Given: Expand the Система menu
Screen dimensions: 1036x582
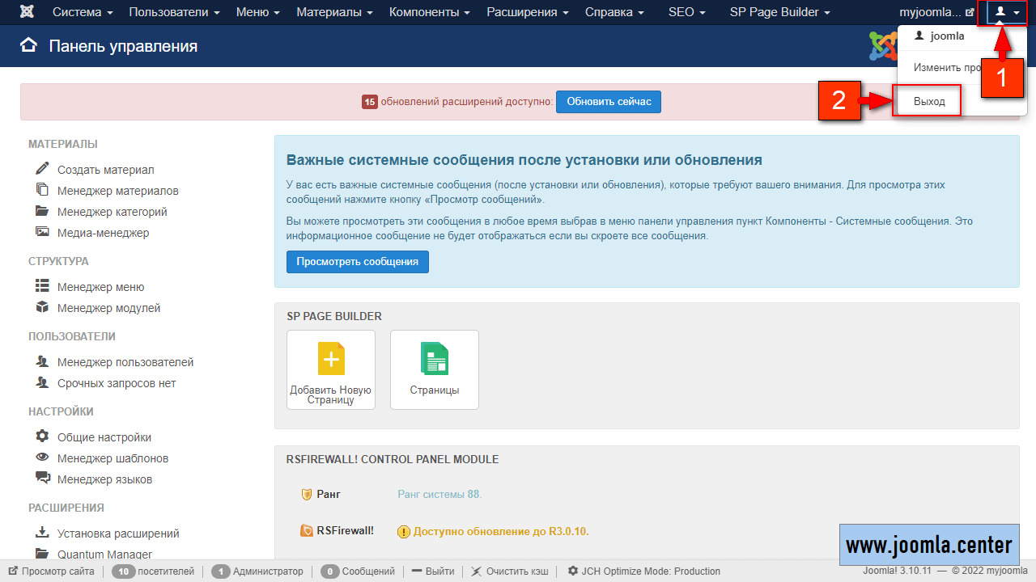Looking at the screenshot, I should 83,12.
